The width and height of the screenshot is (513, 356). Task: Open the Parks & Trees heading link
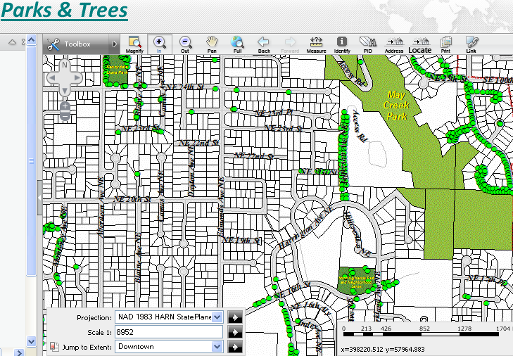(x=64, y=11)
